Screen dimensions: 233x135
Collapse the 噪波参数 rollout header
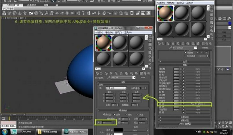(123, 110)
